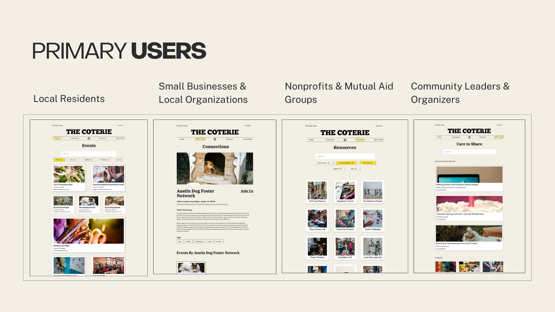Select highlighted Resources tab in third mockup

point(360,140)
